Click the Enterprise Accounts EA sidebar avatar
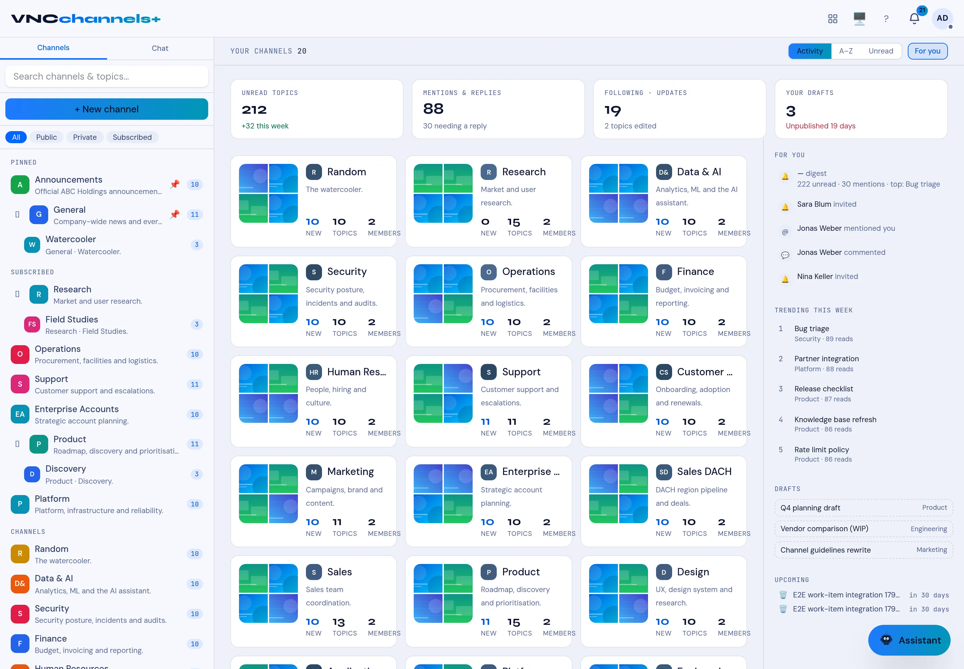964x669 pixels. [20, 414]
